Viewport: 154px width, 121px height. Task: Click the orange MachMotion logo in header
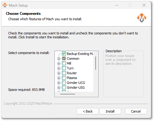point(142,18)
